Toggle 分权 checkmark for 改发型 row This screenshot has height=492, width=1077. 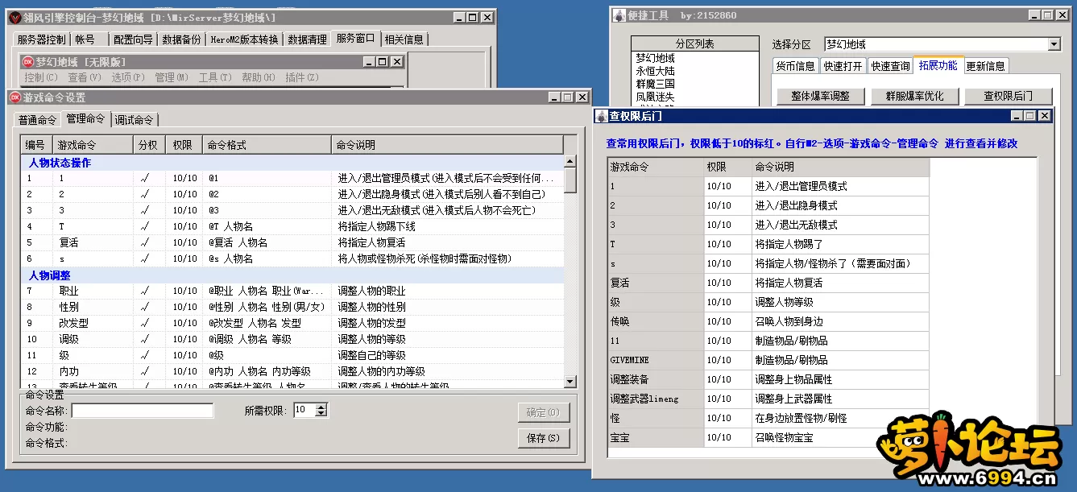[144, 323]
